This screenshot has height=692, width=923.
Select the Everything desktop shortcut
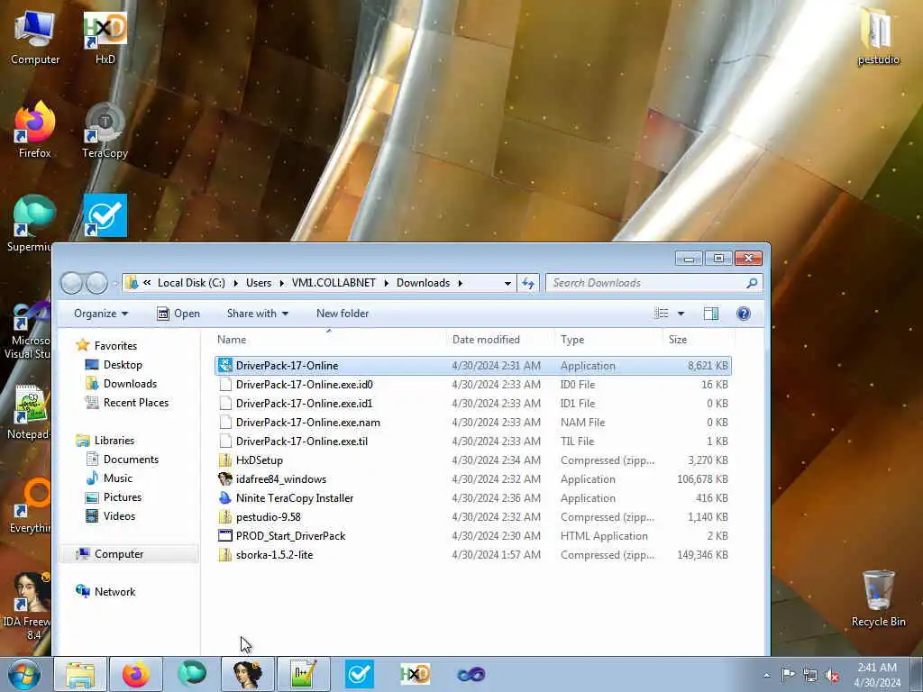(x=30, y=506)
